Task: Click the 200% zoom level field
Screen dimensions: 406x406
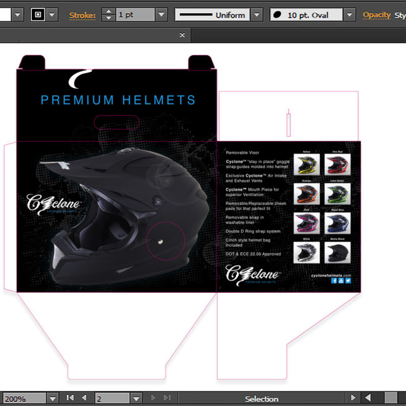Action: [x=24, y=399]
